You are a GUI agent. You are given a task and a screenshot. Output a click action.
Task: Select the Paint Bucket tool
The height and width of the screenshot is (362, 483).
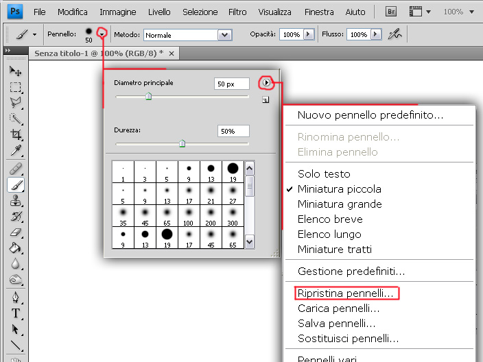[x=15, y=248]
